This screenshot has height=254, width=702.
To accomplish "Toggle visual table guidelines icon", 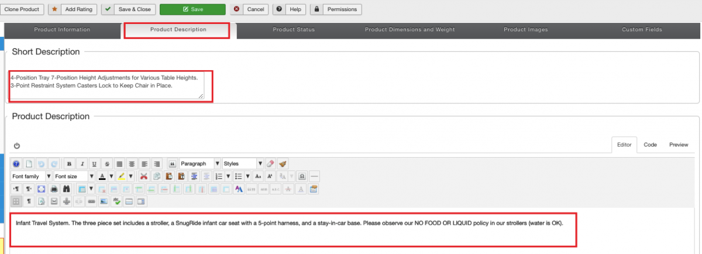I will pyautogui.click(x=16, y=201).
